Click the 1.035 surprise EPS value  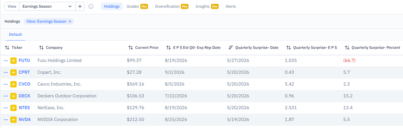click(291, 60)
